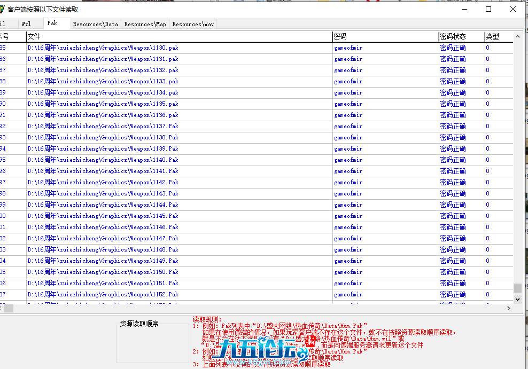The height and width of the screenshot is (369, 528).
Task: Open the Resources\Map tab
Action: [145, 24]
